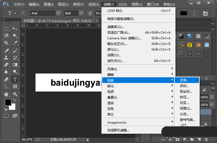217x143 pixels.
Task: Choose 球面化... distort filter
Action: (187, 108)
